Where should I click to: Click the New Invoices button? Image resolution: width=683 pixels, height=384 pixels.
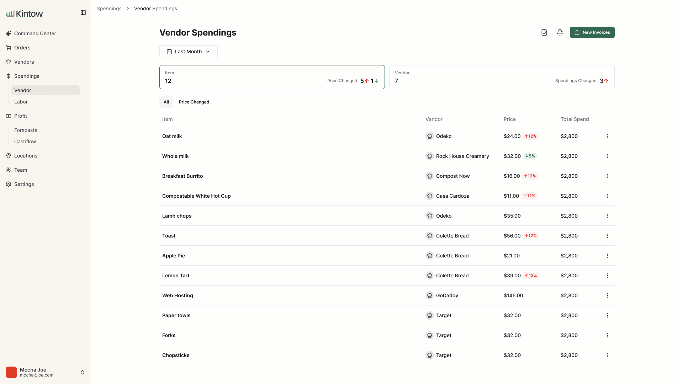[x=592, y=32]
